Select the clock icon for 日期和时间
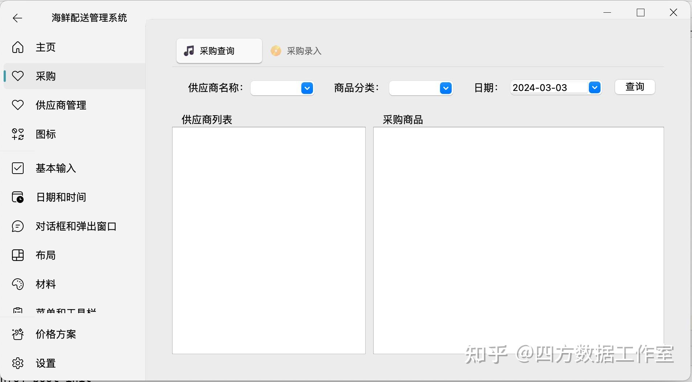Viewport: 692px width, 382px height. coord(18,197)
